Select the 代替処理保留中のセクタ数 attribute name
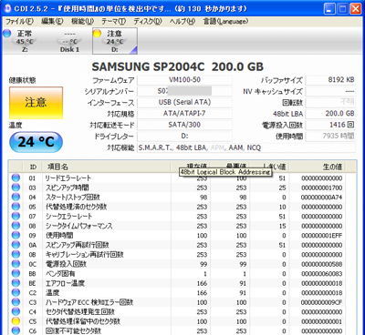 pyautogui.click(x=83, y=321)
